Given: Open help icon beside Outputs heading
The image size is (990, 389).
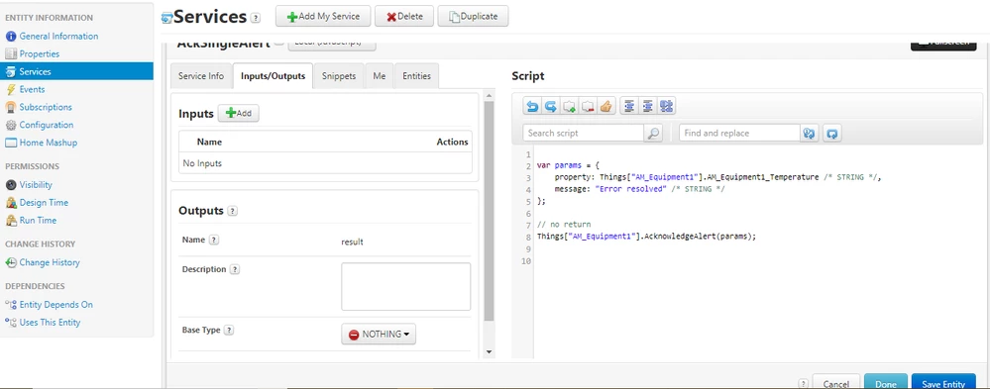Looking at the screenshot, I should coord(232,211).
